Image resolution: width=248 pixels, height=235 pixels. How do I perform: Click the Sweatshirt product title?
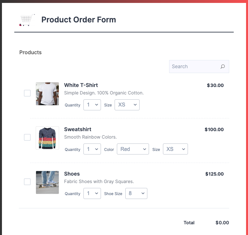tap(78, 129)
